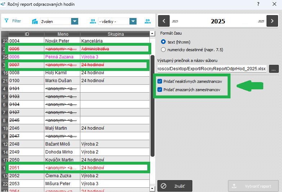282x192 pixels.
Task: Choose numericky desatinné time format
Action: 164,49
